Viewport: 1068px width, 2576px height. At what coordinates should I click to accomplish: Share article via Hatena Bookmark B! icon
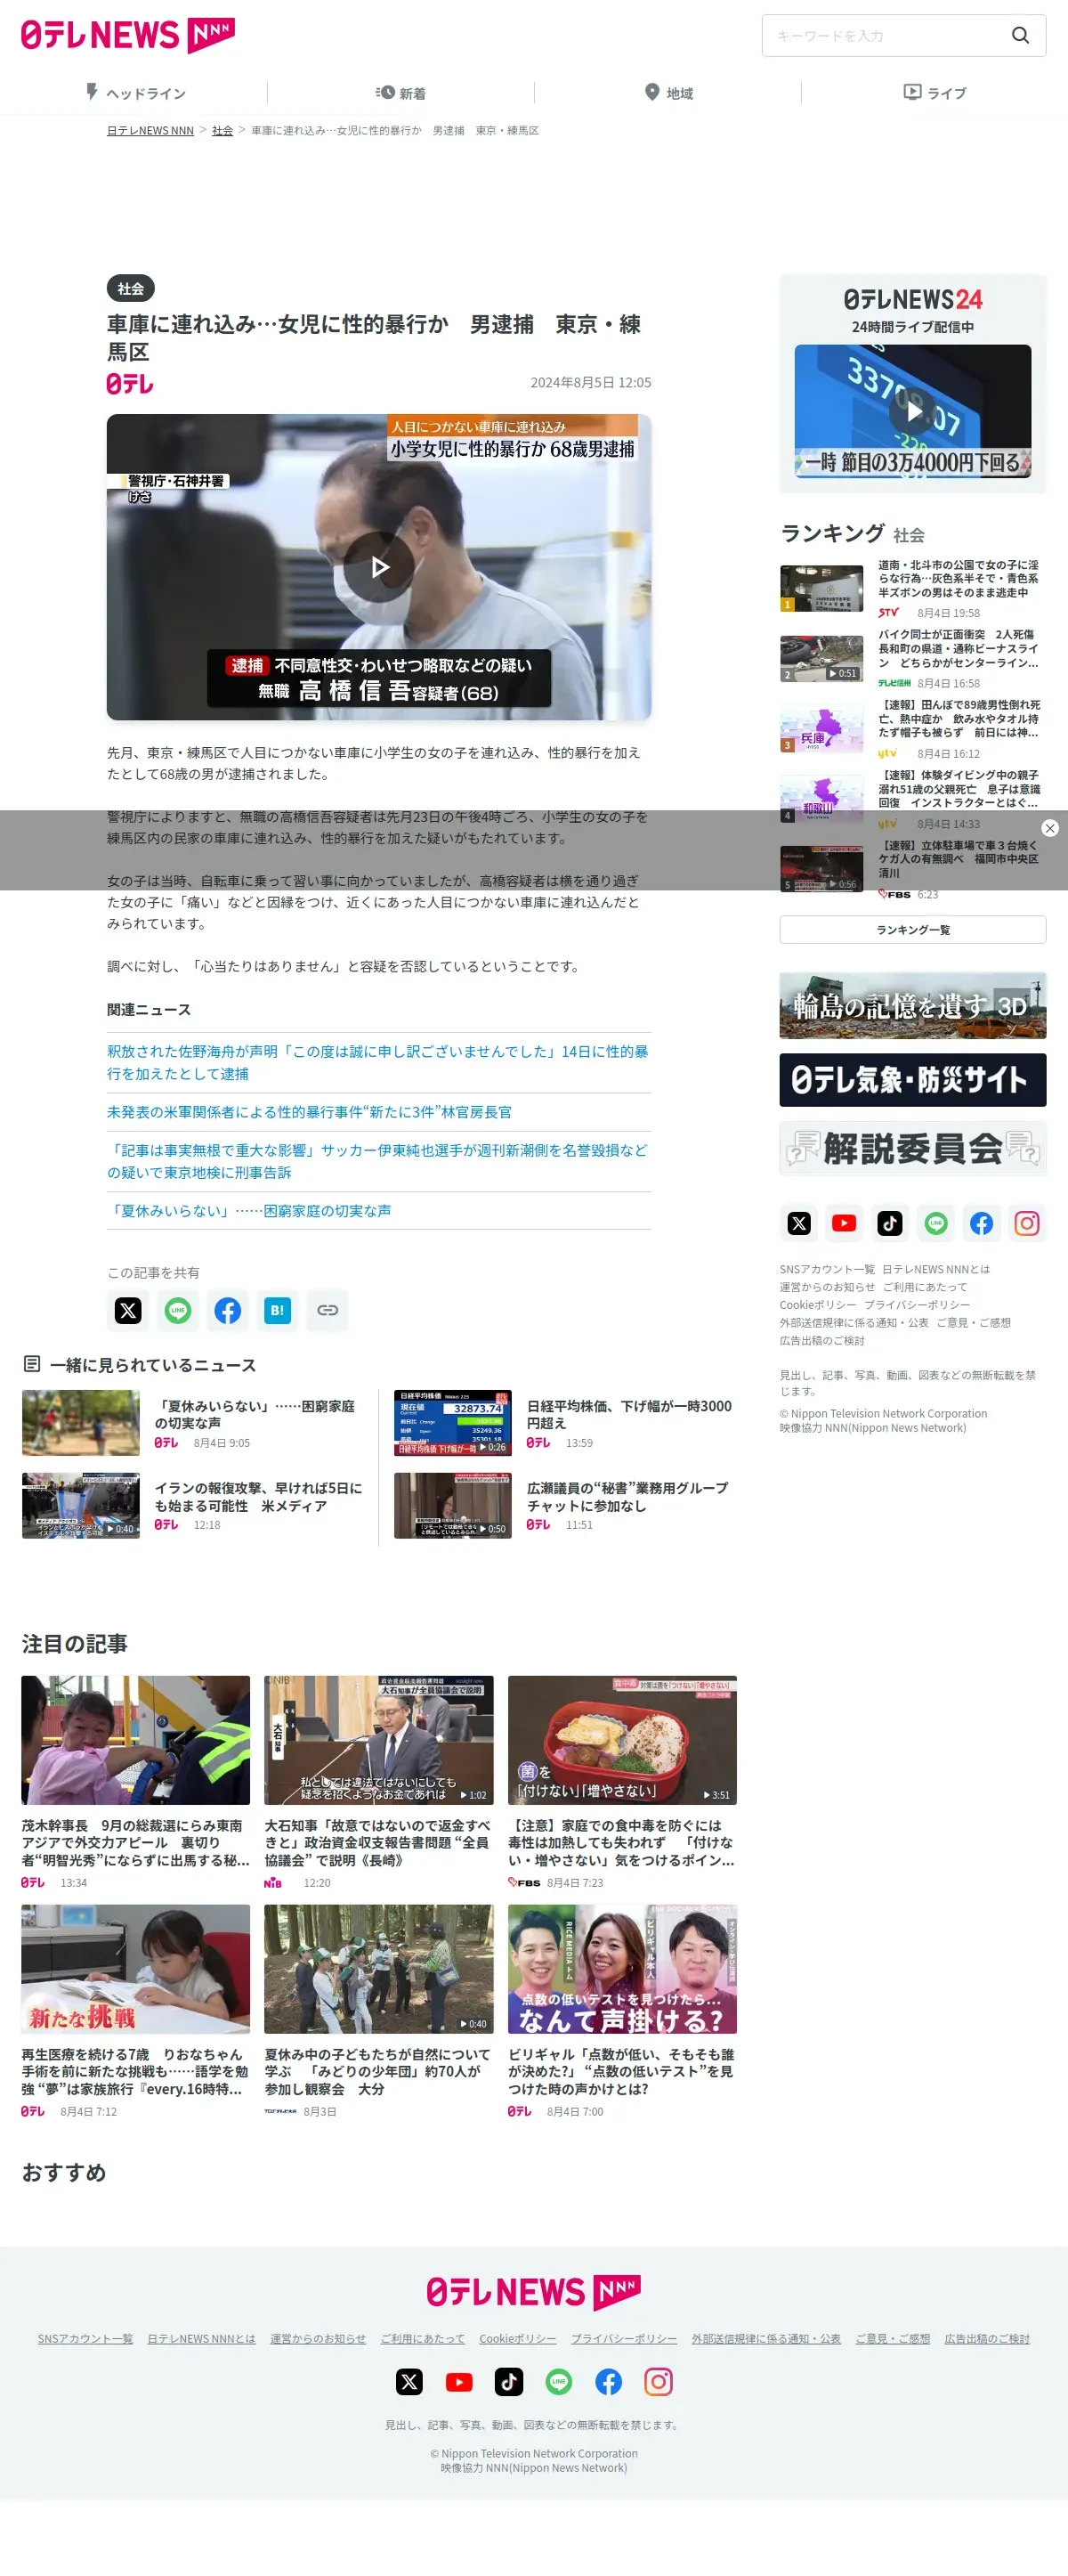pyautogui.click(x=278, y=1310)
